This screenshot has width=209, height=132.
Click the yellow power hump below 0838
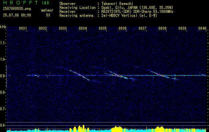[160, 129]
